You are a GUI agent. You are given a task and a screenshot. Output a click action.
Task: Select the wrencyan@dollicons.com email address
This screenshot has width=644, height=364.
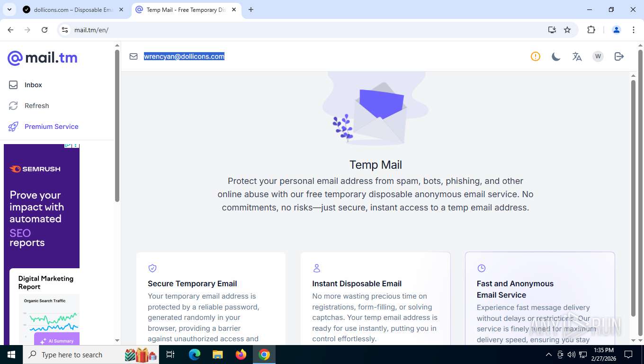click(x=184, y=56)
